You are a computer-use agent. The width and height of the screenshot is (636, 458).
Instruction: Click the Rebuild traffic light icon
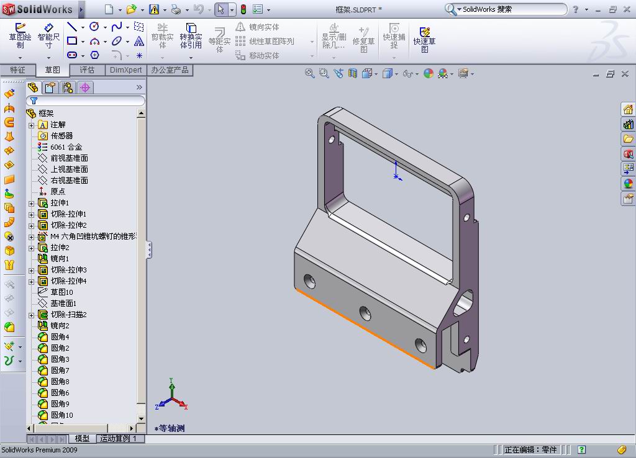coord(243,9)
